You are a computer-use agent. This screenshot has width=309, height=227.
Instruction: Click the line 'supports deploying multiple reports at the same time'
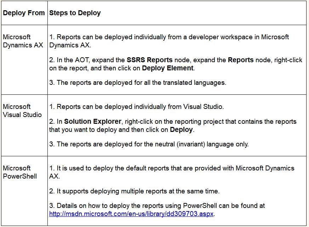(x=135, y=191)
